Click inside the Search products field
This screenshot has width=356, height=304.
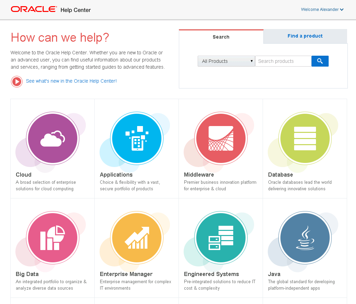(283, 61)
